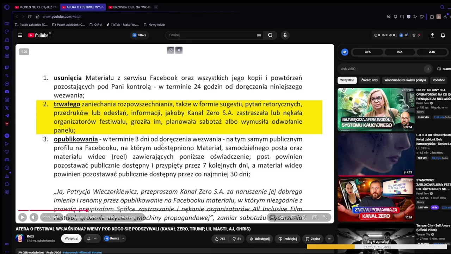Click the heart bookmark icon in toolbar
This screenshot has width=451, height=254.
pos(421,17)
